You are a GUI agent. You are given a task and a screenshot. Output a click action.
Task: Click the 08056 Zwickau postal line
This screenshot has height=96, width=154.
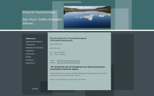coord(55,48)
